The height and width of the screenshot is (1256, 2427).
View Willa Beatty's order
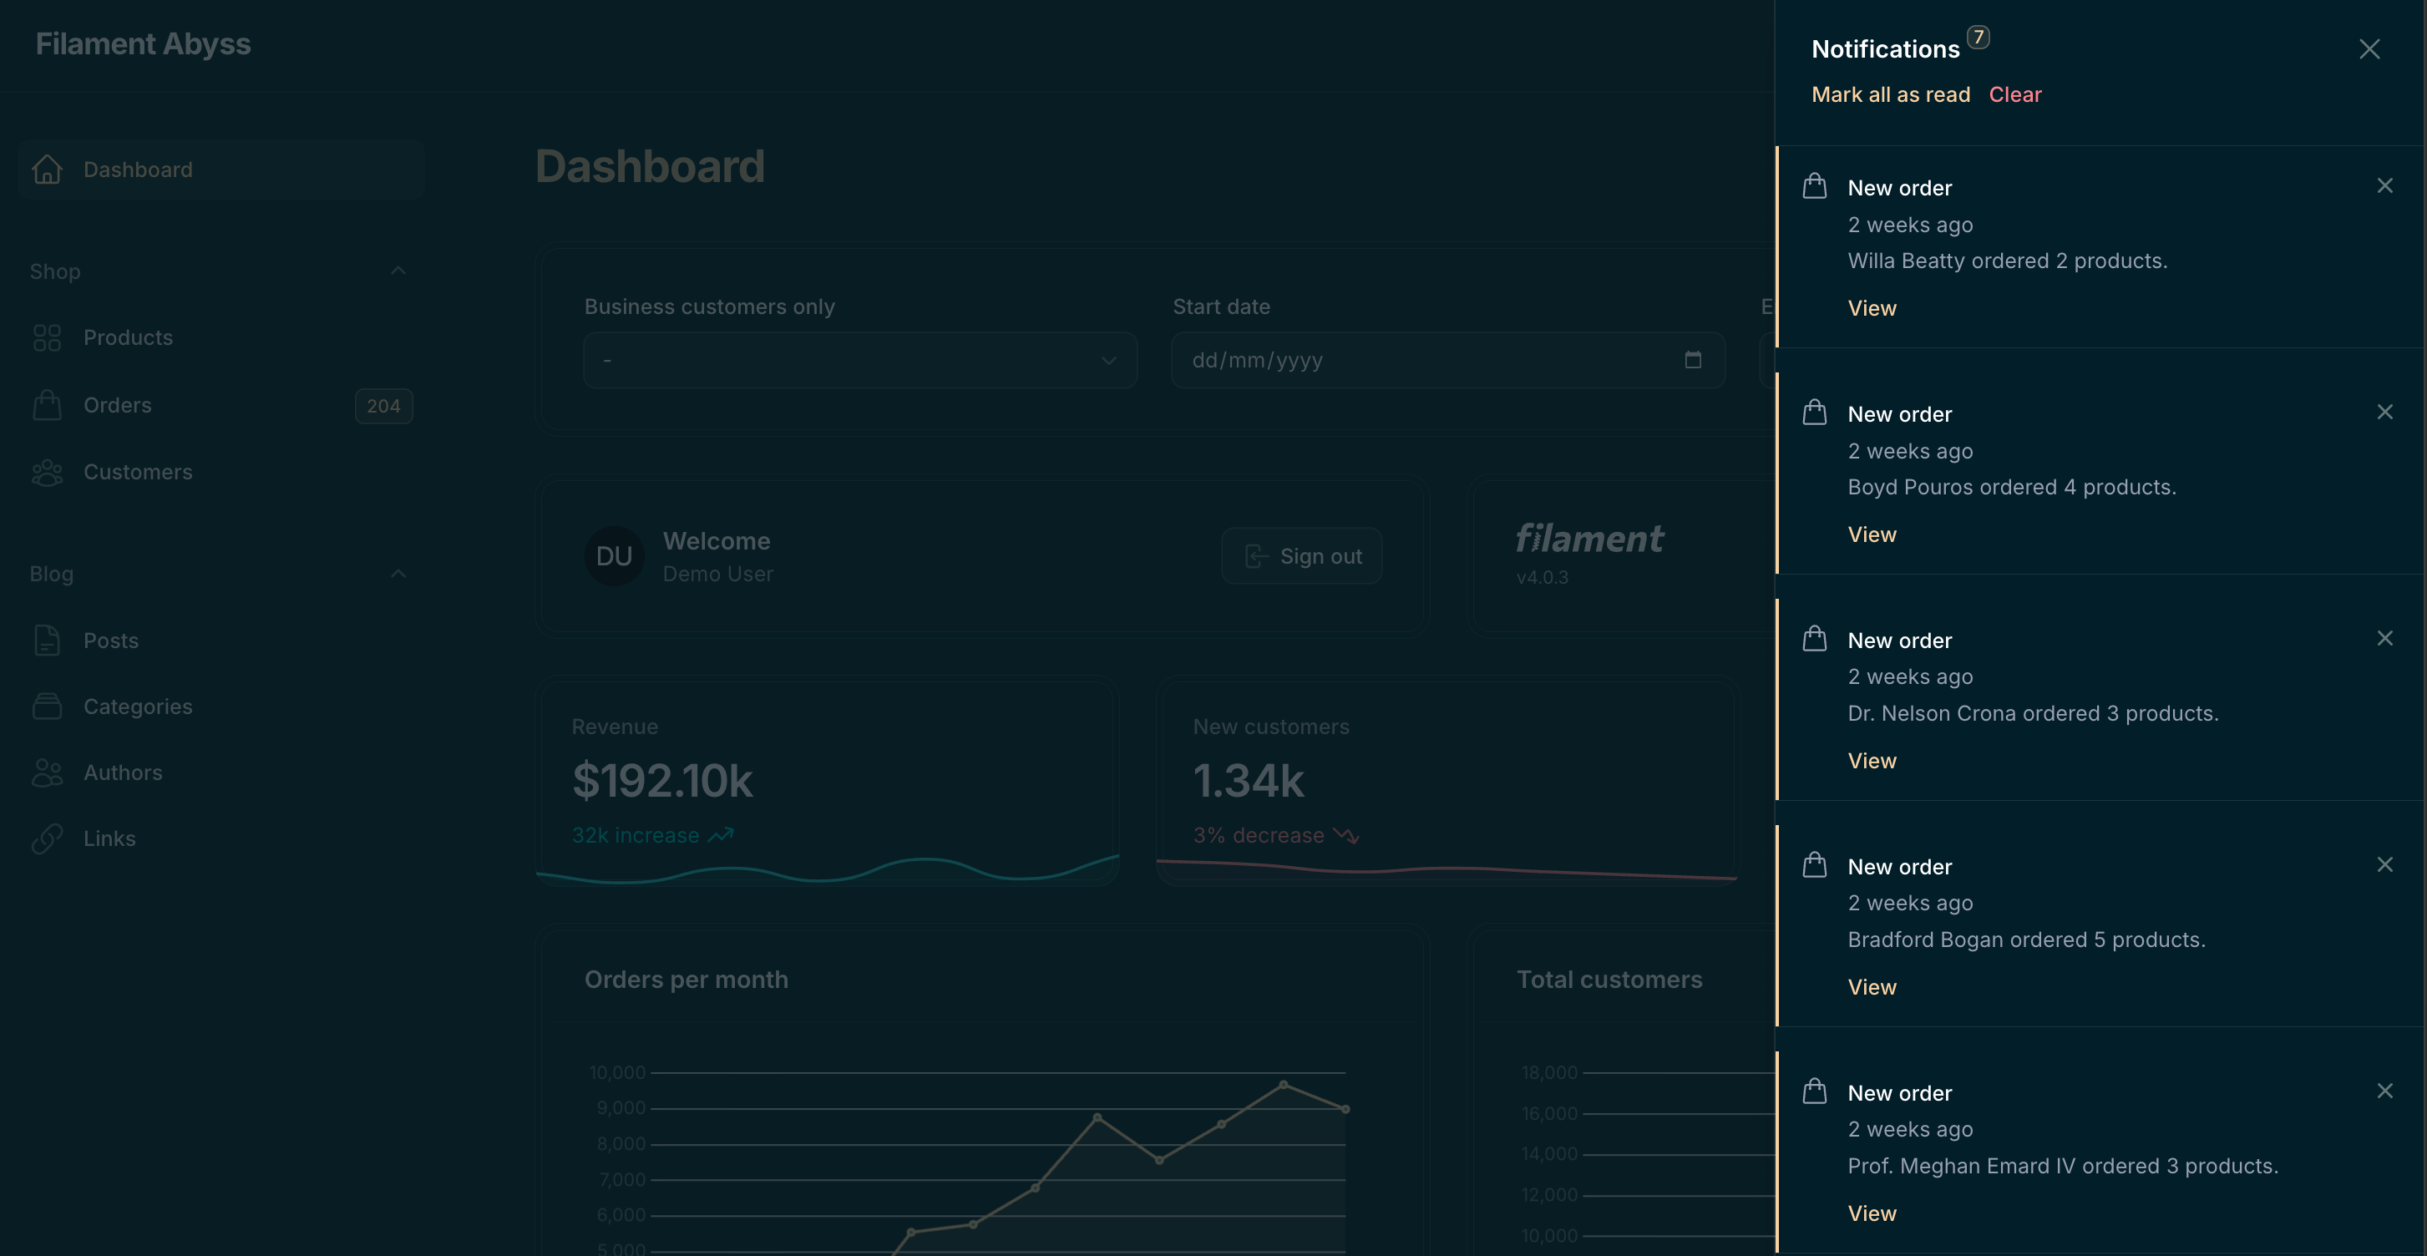tap(1871, 308)
